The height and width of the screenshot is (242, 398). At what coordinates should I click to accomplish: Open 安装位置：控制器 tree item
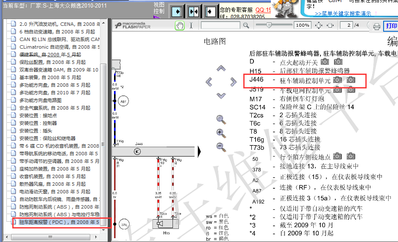(x=38, y=123)
